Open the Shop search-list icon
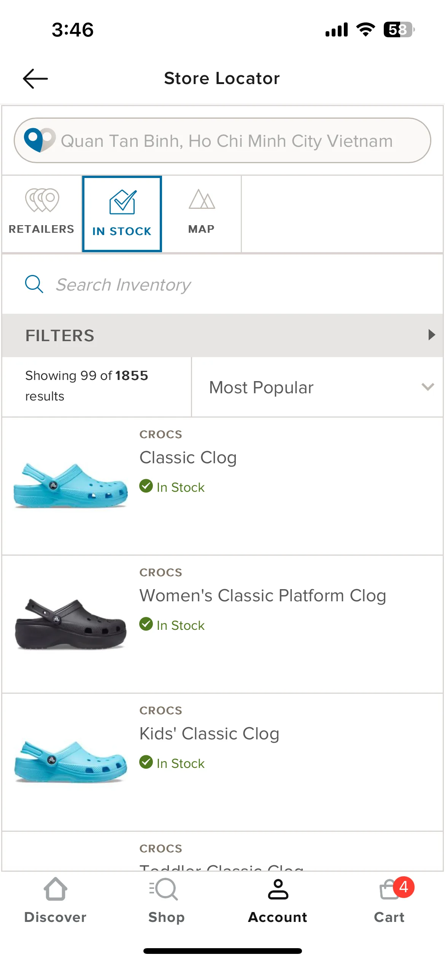Screen dimensions: 445x963 [x=164, y=889]
